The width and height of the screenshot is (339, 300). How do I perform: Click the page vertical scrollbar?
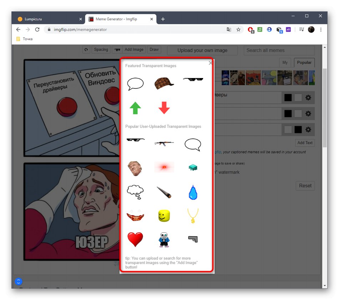click(324, 108)
